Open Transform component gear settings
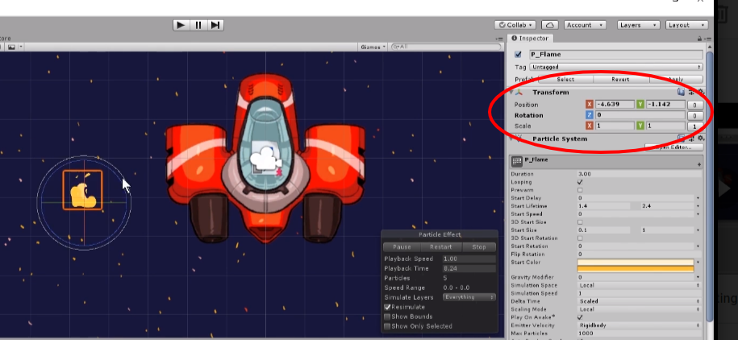738x340 pixels. tap(700, 93)
